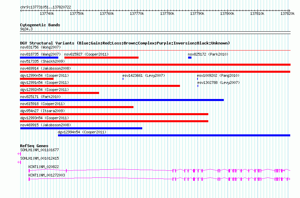Viewport: 300px width, 198px height.
Task: Open variant nsv615927 (Cooper2011) label
Action: point(86,54)
